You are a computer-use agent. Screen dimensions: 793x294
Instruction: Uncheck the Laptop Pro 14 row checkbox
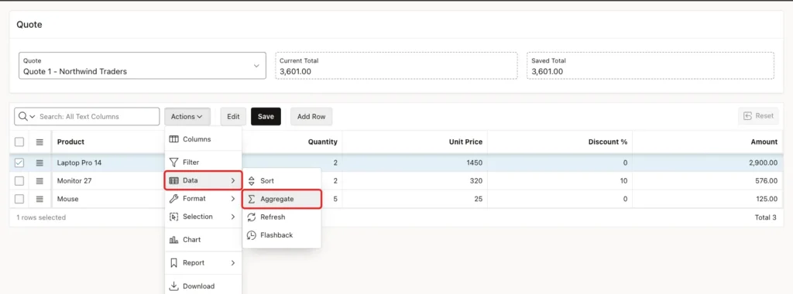pos(19,162)
